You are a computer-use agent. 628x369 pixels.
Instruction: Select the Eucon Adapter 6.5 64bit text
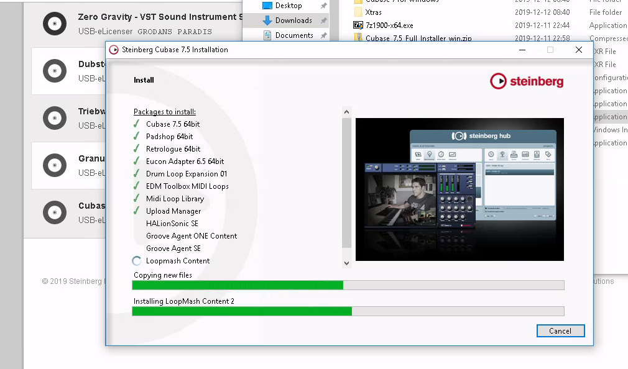pyautogui.click(x=185, y=162)
